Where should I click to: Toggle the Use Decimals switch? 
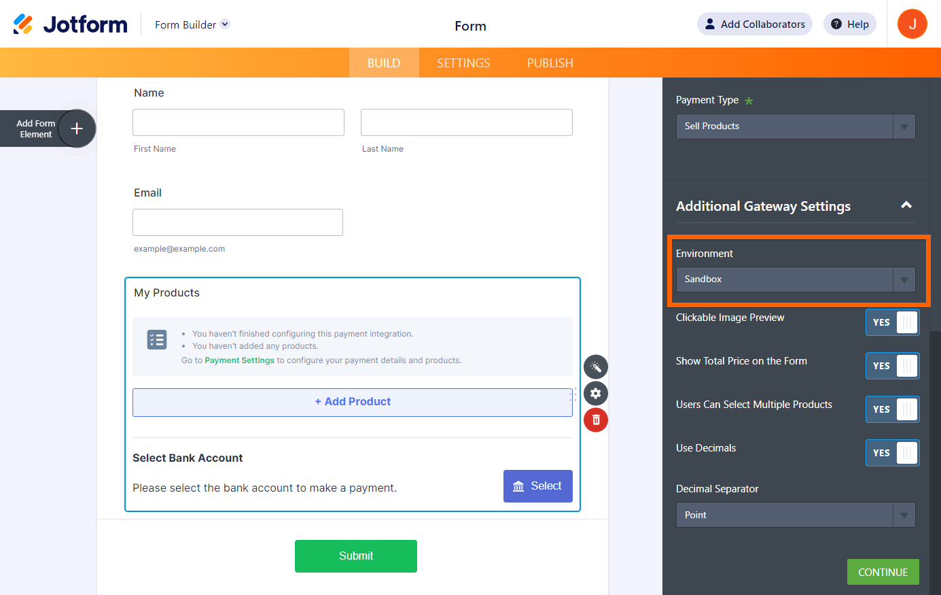click(892, 453)
